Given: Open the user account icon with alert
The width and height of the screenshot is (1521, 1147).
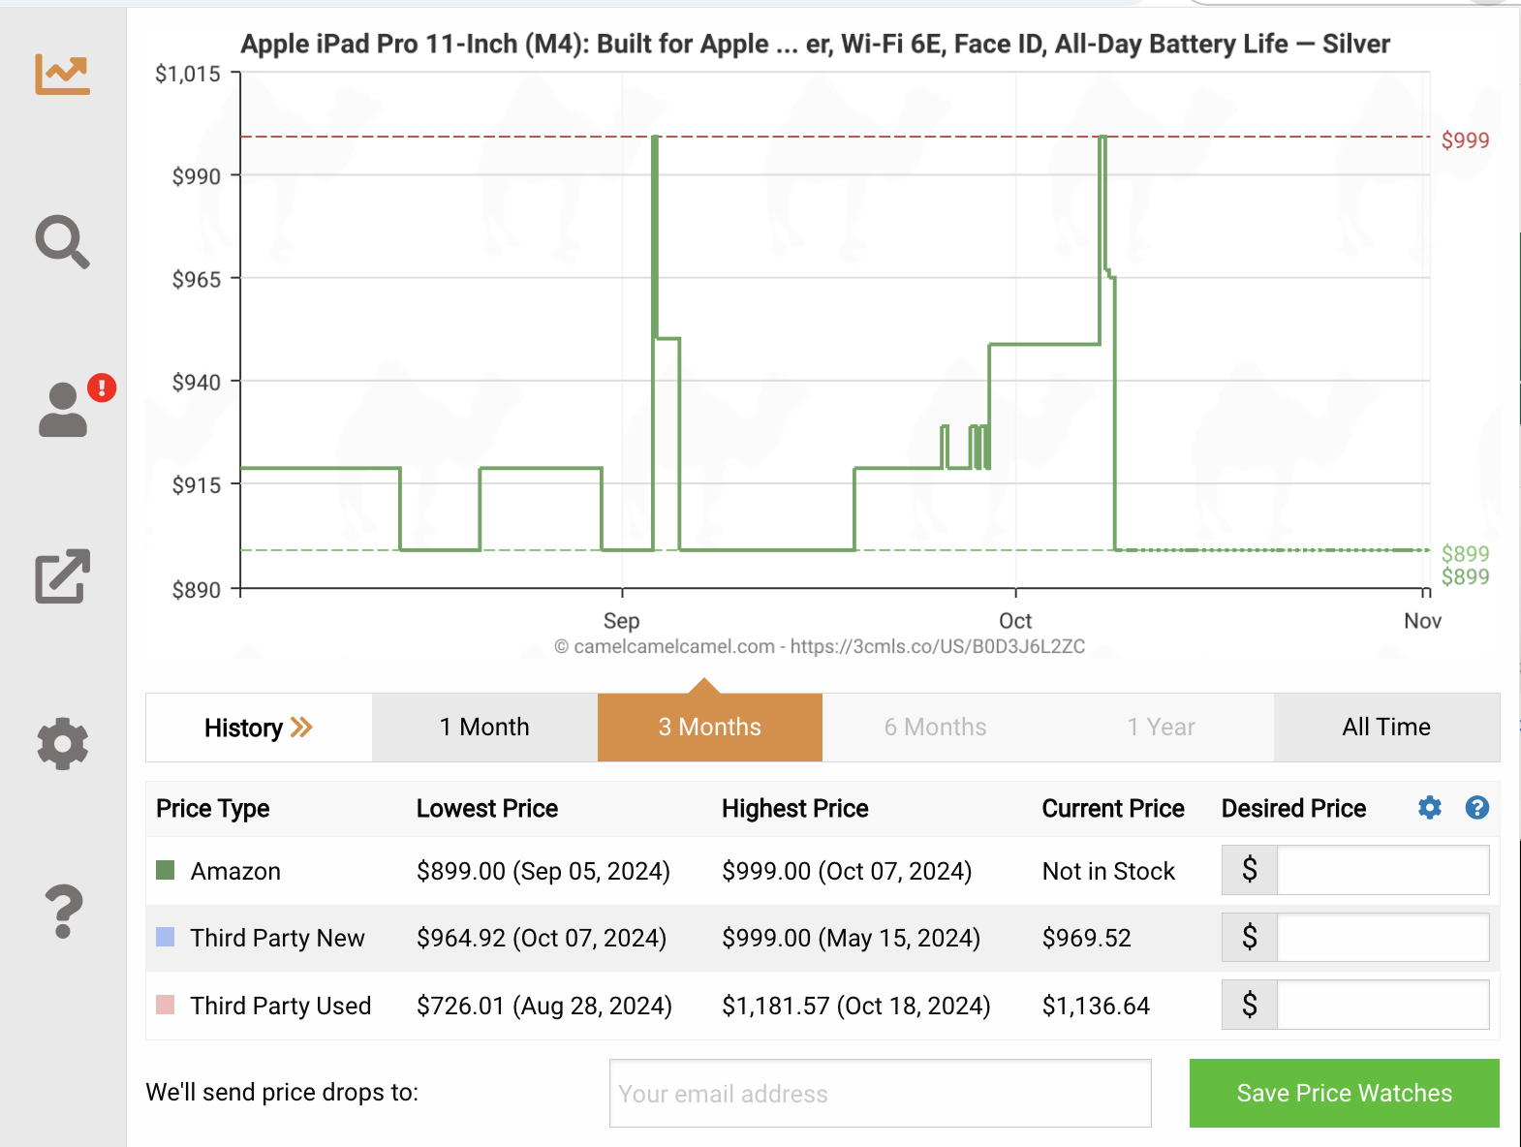Looking at the screenshot, I should pos(63,410).
